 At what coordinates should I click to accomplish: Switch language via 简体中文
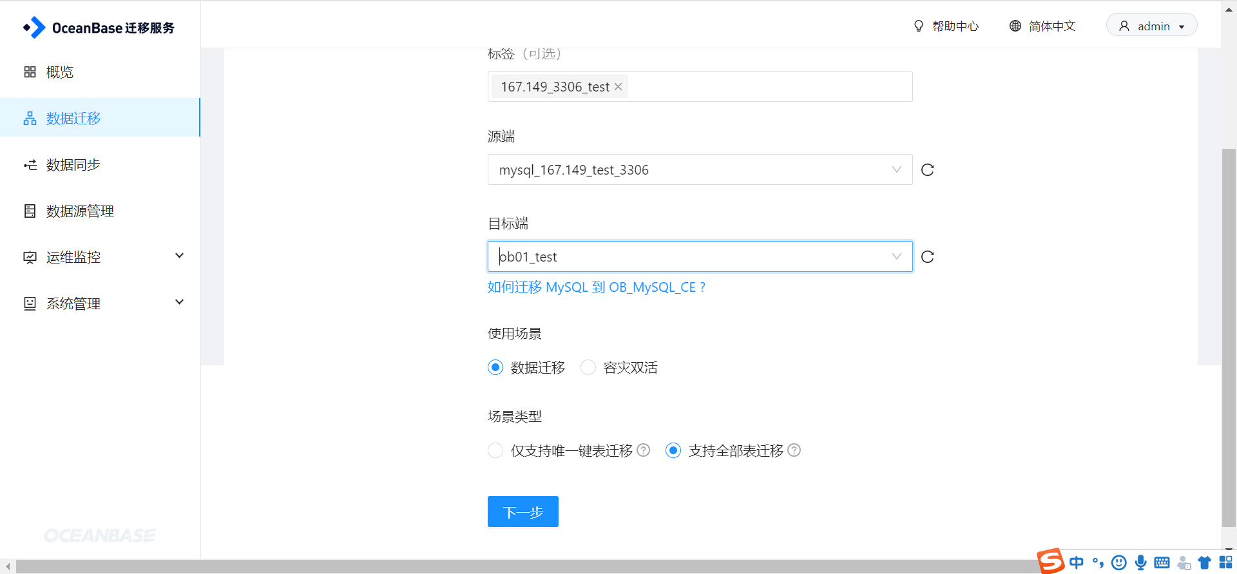(x=1051, y=26)
